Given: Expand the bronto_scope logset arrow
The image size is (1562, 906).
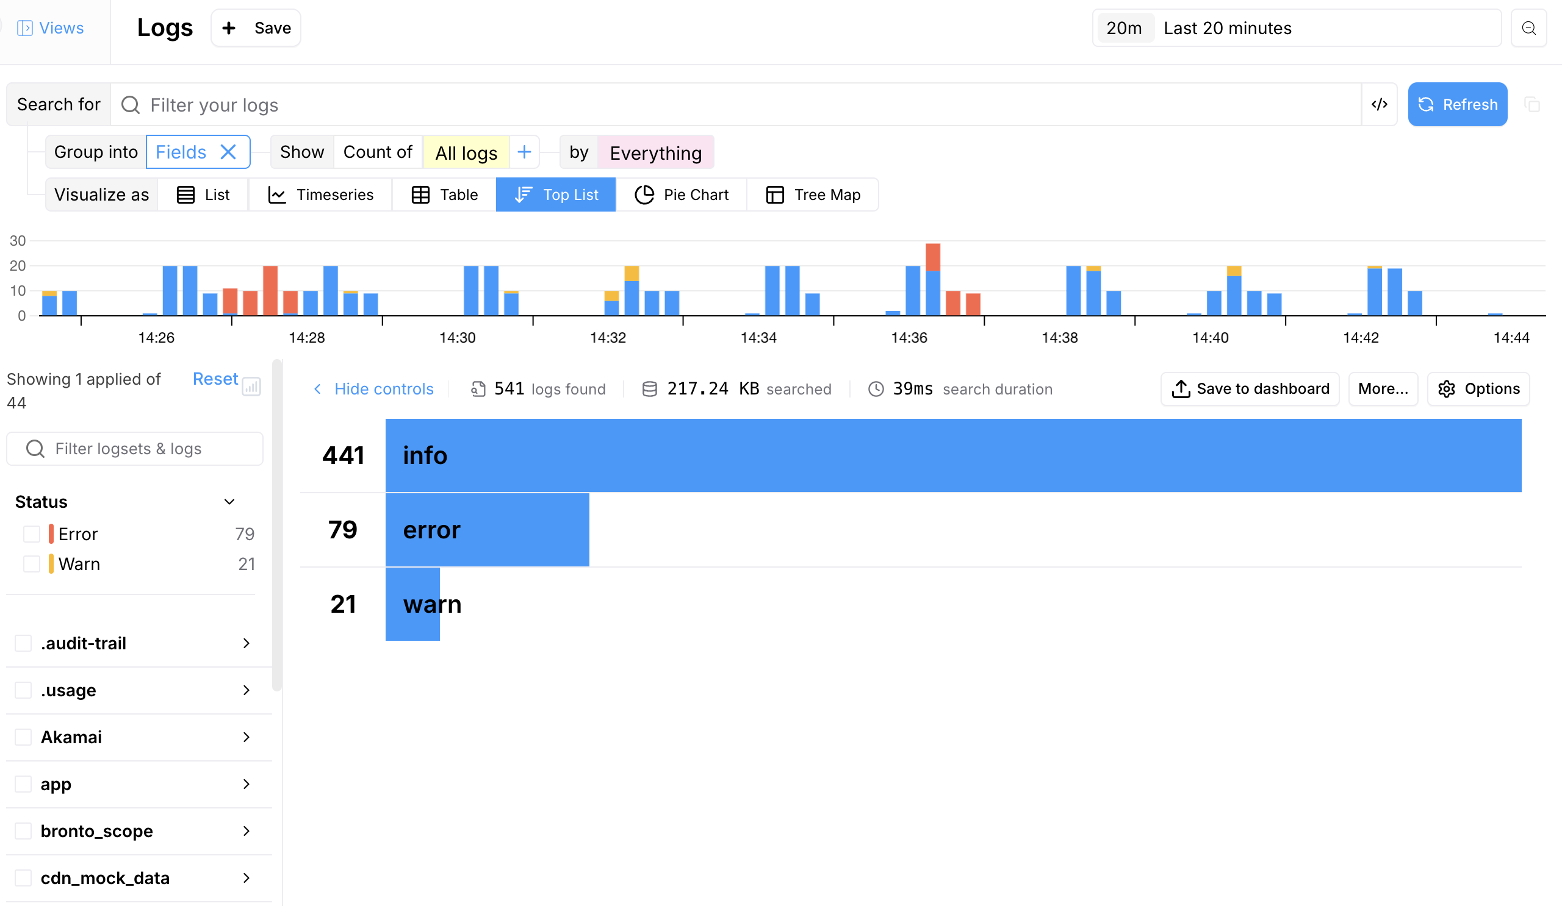Looking at the screenshot, I should tap(246, 831).
